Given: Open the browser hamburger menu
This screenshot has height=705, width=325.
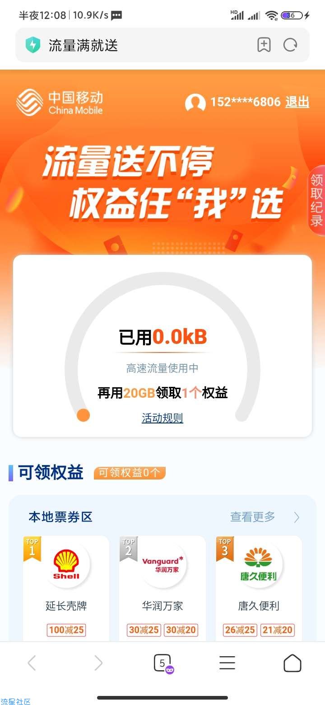Looking at the screenshot, I should [227, 663].
